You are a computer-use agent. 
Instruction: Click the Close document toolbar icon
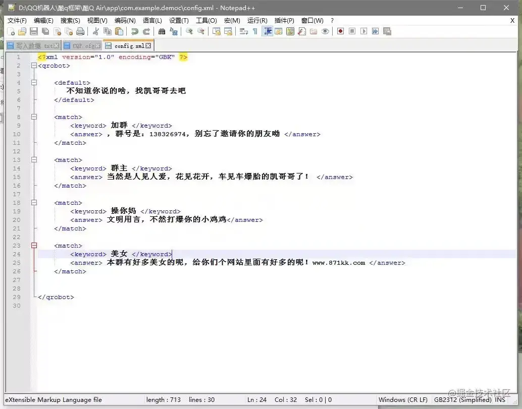coord(57,32)
